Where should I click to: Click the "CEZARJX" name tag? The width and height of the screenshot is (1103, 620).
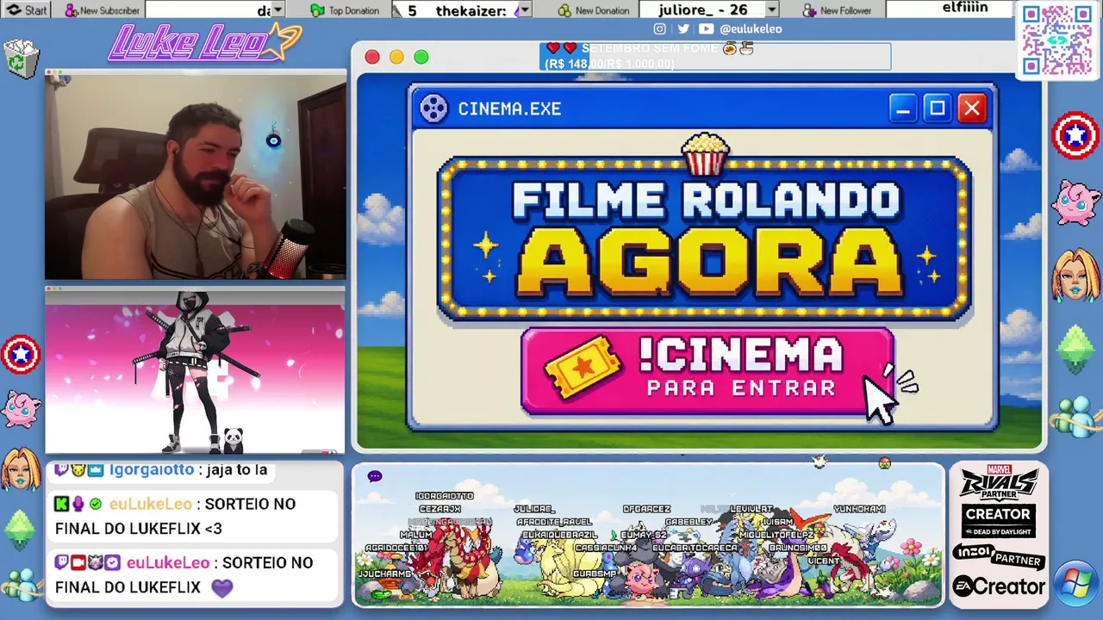coord(439,509)
